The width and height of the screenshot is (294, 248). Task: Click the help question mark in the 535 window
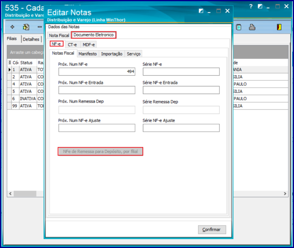(x=251, y=6)
